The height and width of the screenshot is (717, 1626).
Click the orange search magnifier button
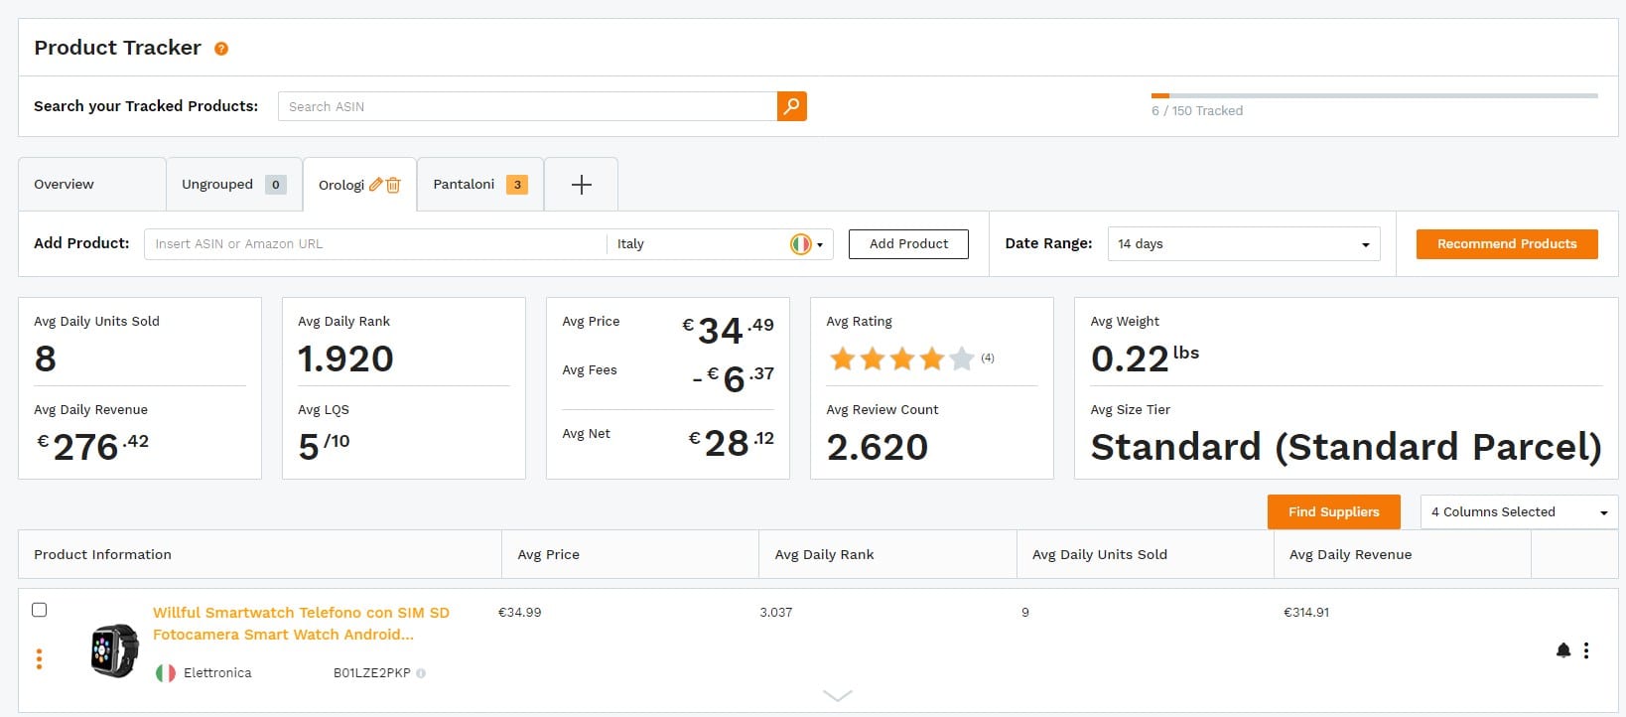[791, 106]
